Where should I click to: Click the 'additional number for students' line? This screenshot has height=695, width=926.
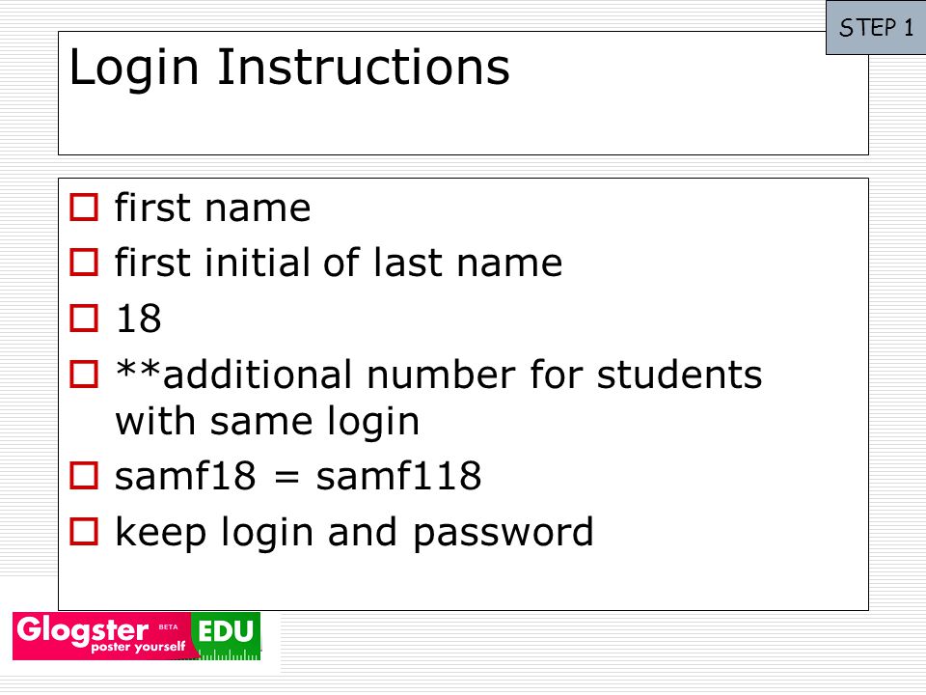tap(439, 375)
